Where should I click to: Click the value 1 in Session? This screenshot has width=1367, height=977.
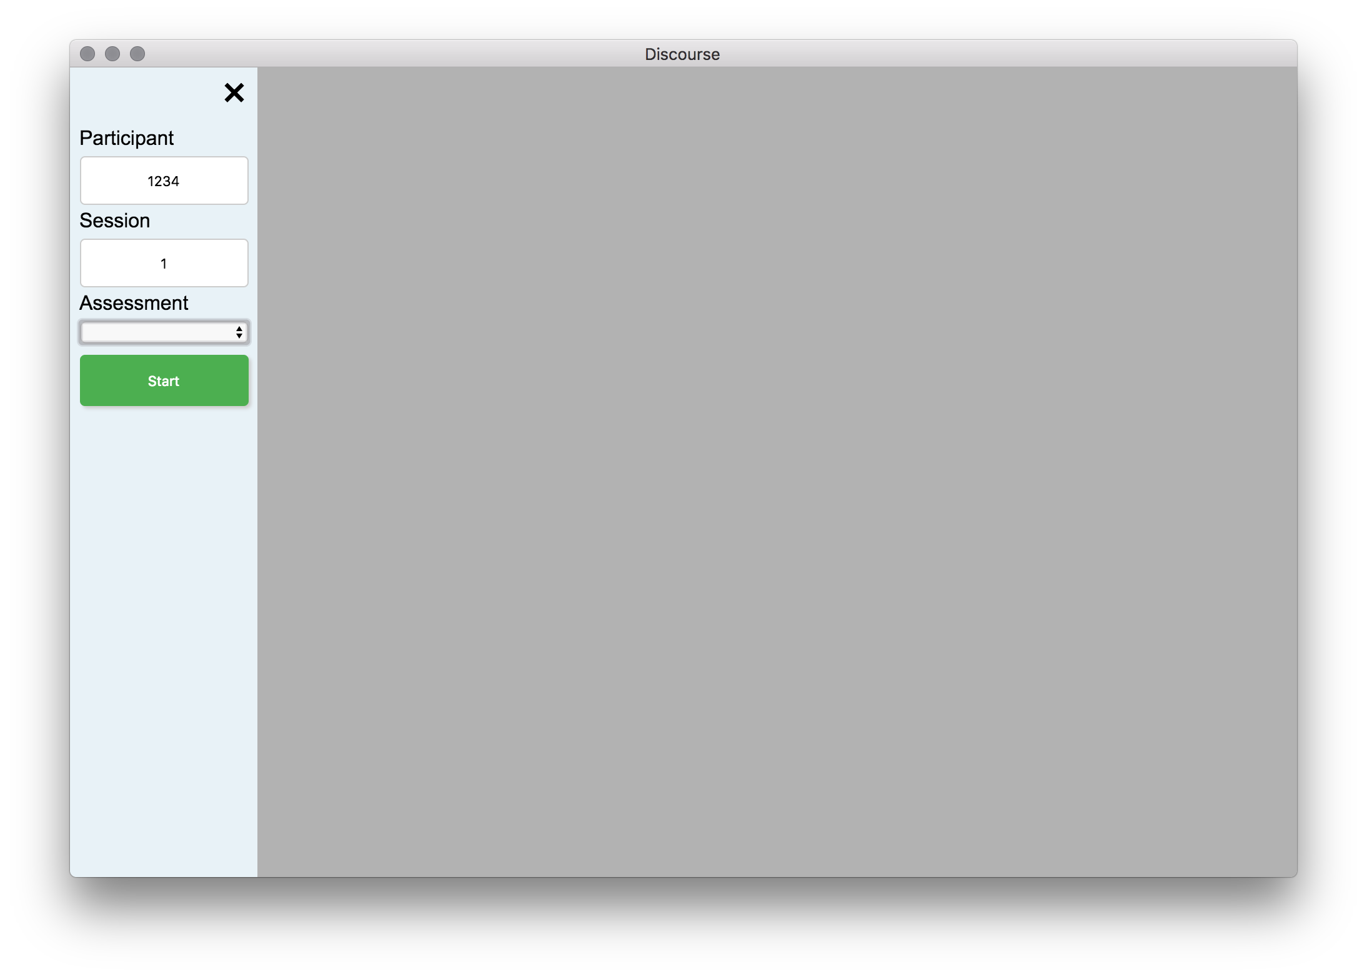coord(164,264)
